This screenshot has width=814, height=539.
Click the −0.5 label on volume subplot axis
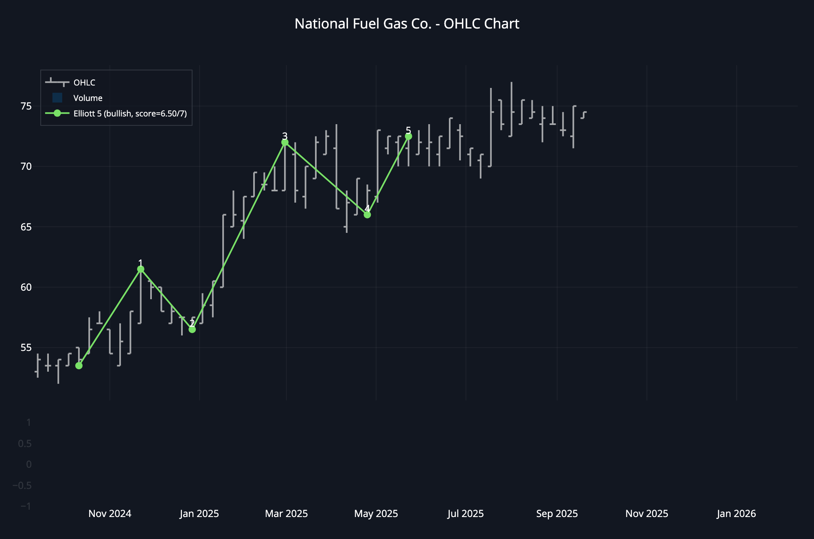[x=22, y=485]
